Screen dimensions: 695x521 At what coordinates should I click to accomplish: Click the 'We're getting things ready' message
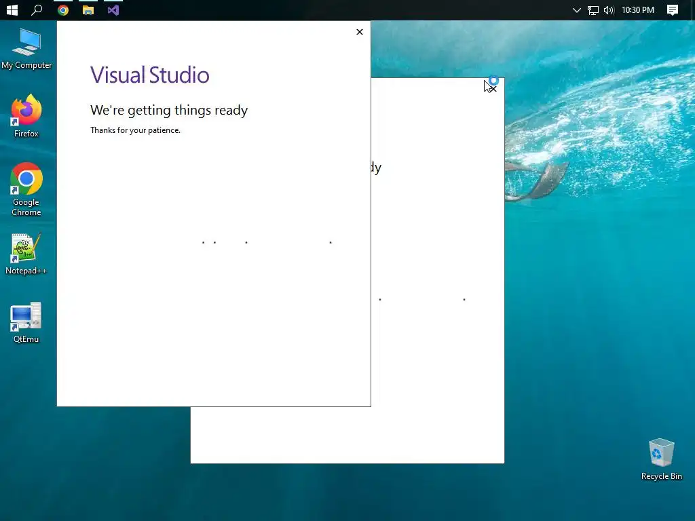169,111
